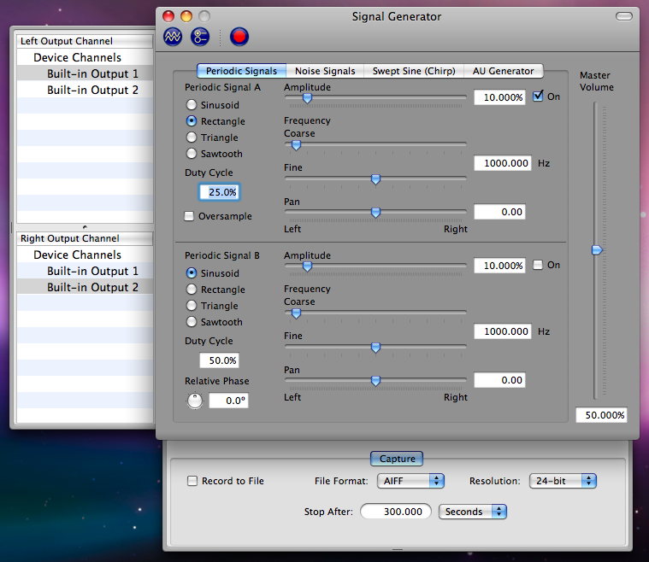Select Triangle for Periodic Signal A
Viewport: 649px width, 562px height.
pos(192,137)
